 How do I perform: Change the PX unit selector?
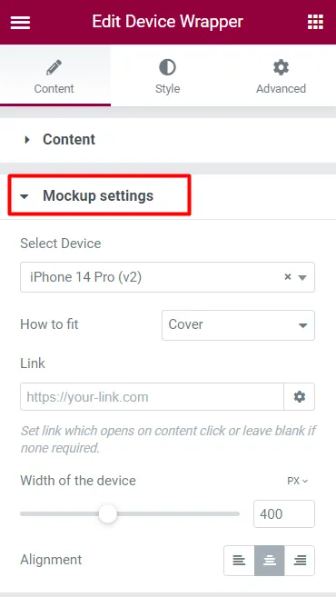point(297,481)
